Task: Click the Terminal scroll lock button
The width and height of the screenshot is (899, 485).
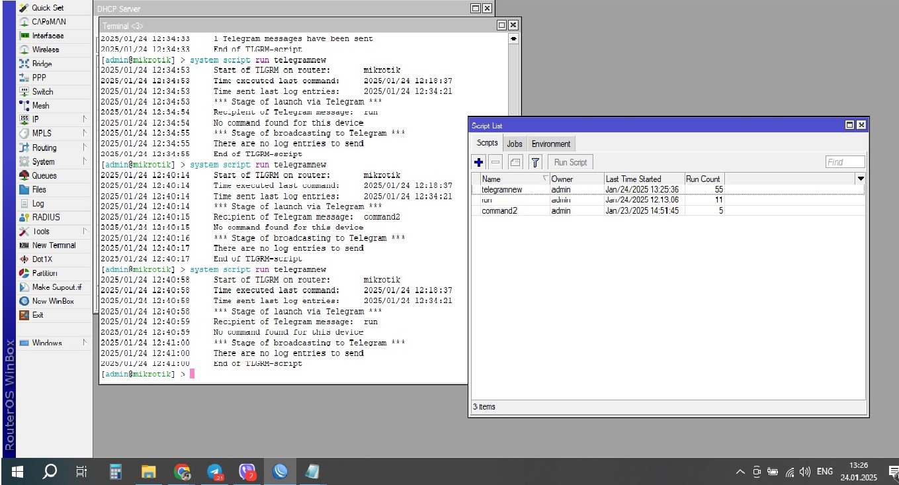Action: pos(513,39)
